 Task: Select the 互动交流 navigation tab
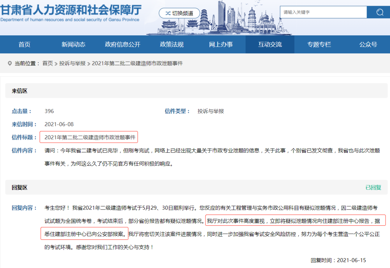pyautogui.click(x=270, y=44)
